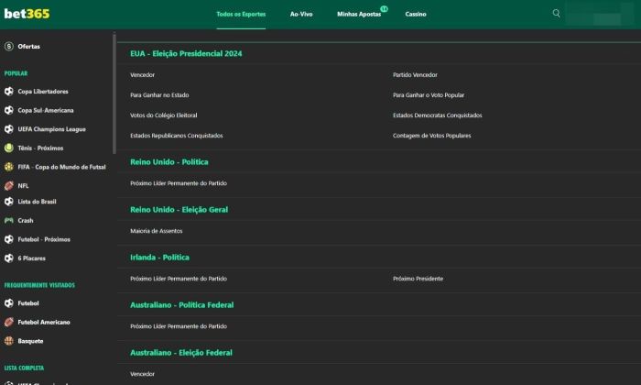Click the Crash game controller icon
This screenshot has width=641, height=385.
(x=9, y=221)
